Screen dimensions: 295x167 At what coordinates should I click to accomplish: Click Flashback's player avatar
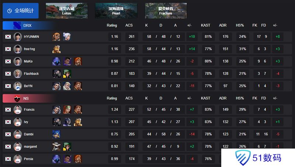(18, 74)
